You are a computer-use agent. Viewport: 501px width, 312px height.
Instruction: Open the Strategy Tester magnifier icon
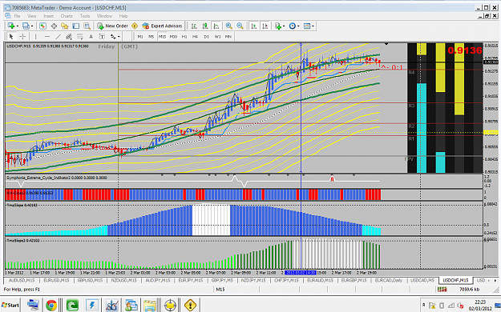pos(87,26)
